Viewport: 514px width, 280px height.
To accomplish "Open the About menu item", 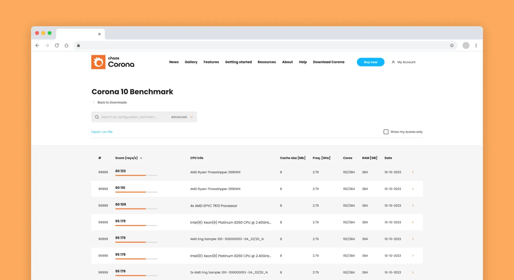I will (288, 62).
